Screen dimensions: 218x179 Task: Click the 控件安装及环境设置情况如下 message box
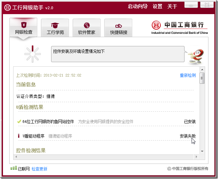tap(118, 54)
